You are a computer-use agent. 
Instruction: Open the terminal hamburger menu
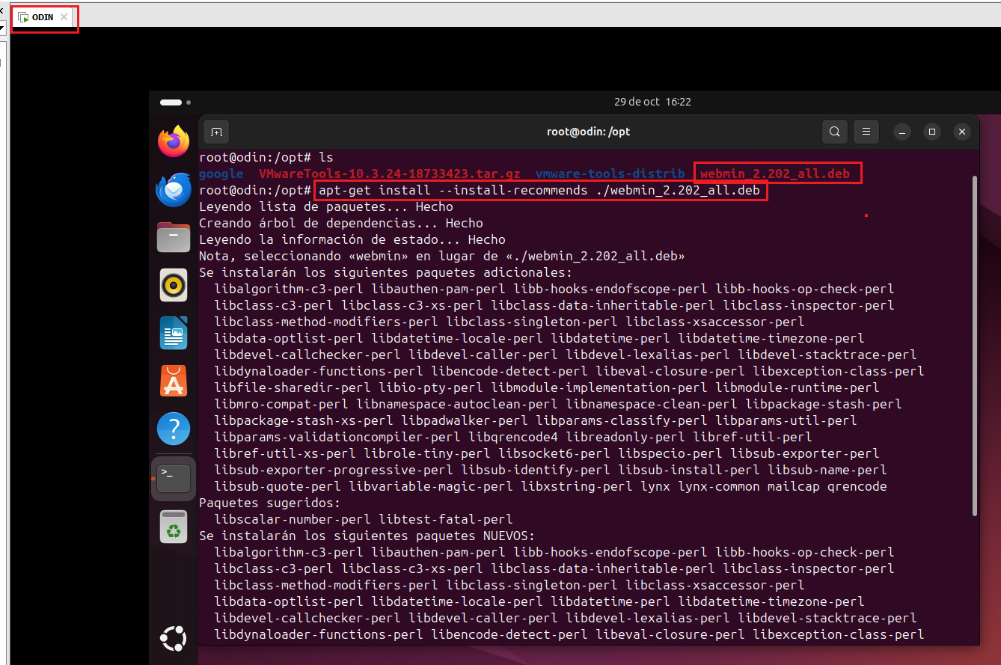click(866, 131)
